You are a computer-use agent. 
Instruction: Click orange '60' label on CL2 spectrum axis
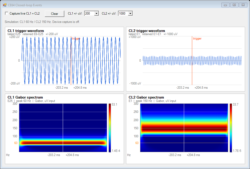coord(137,143)
